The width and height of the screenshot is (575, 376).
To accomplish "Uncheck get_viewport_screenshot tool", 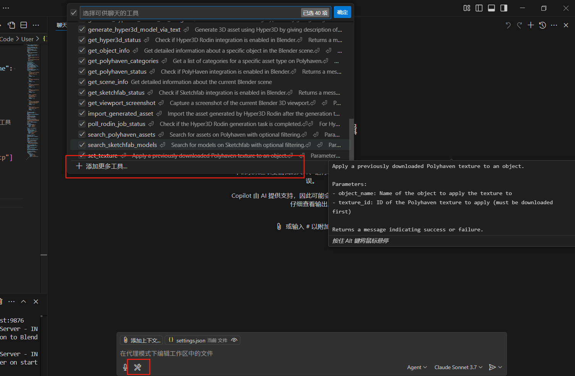I will point(82,103).
